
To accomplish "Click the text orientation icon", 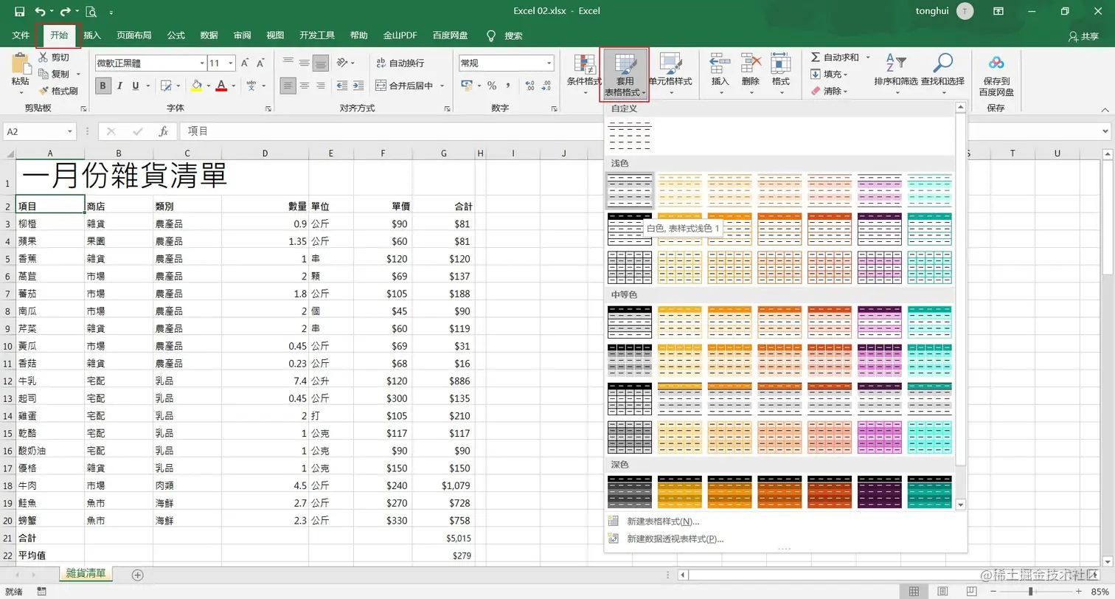I will 343,63.
